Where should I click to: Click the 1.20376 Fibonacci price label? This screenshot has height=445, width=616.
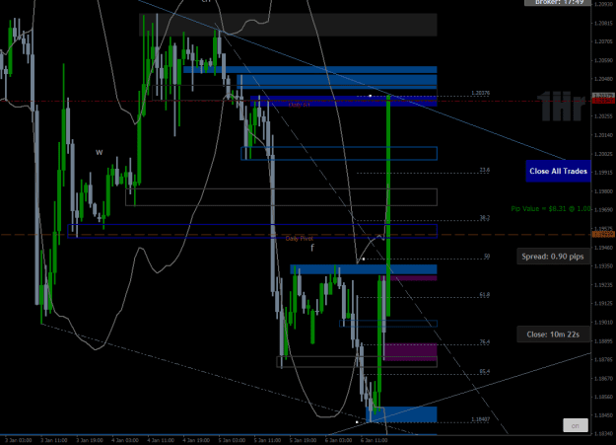point(480,93)
